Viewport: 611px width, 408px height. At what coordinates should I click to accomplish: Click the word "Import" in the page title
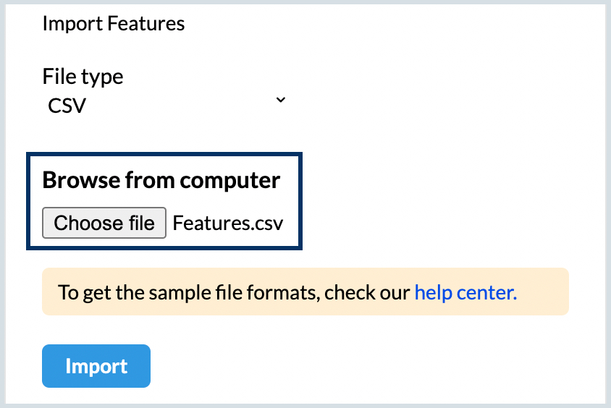(72, 24)
